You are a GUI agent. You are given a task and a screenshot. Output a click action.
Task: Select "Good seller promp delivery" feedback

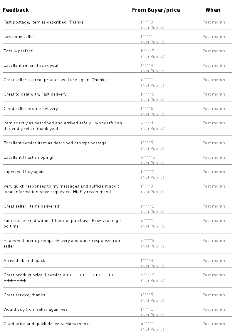click(31, 109)
